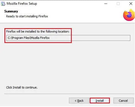Click the horizontal separator above the buttons
The image size is (135, 107).
click(69, 94)
